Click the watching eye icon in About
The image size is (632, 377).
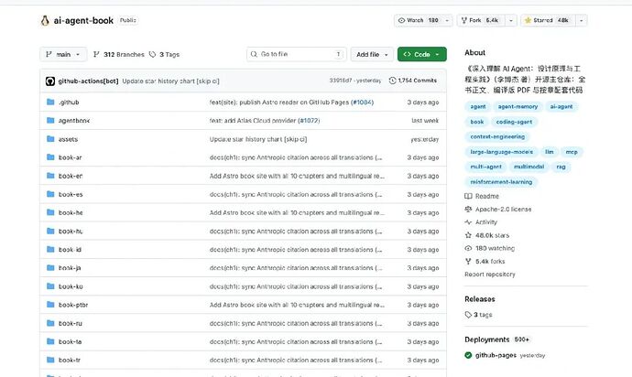pos(468,248)
